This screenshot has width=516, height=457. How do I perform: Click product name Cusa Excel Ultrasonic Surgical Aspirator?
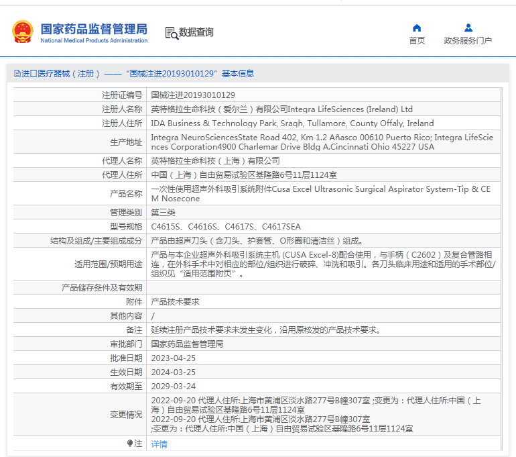[320, 194]
